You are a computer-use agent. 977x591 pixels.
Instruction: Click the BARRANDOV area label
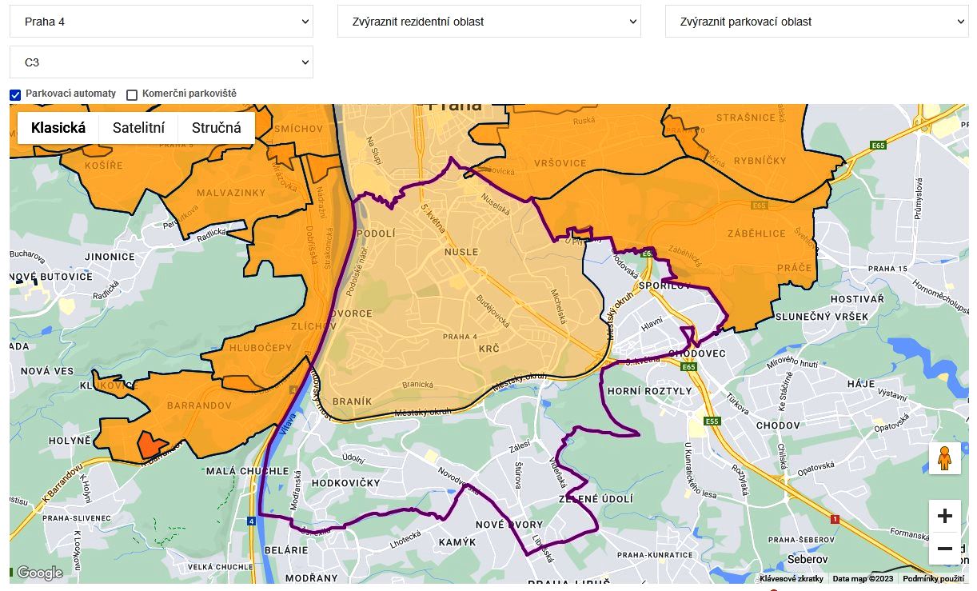click(199, 405)
